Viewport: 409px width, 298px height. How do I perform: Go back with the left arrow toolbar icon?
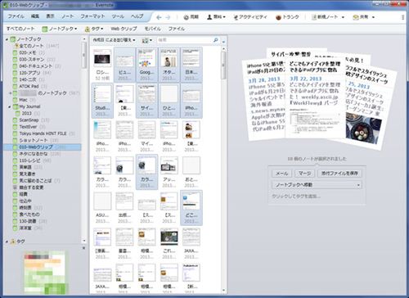[x=159, y=17]
